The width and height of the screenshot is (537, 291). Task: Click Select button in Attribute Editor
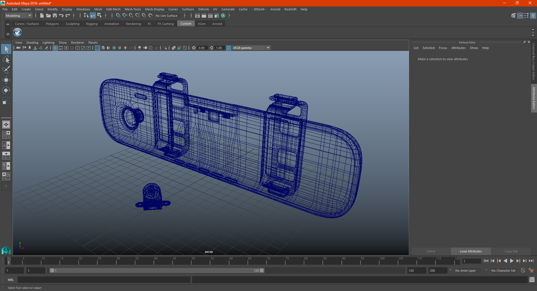(431, 251)
